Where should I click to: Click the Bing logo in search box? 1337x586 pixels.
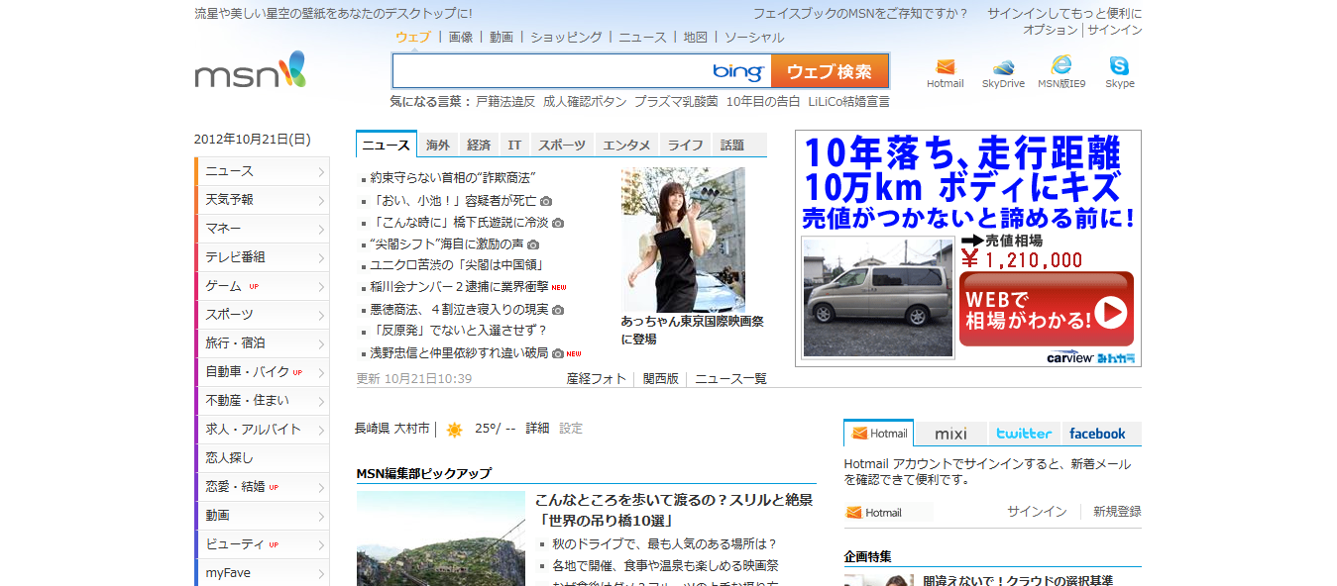point(738,71)
